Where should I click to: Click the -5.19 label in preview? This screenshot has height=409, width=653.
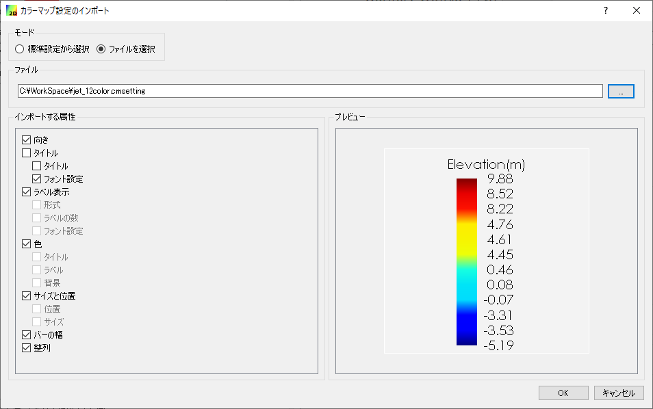click(498, 345)
